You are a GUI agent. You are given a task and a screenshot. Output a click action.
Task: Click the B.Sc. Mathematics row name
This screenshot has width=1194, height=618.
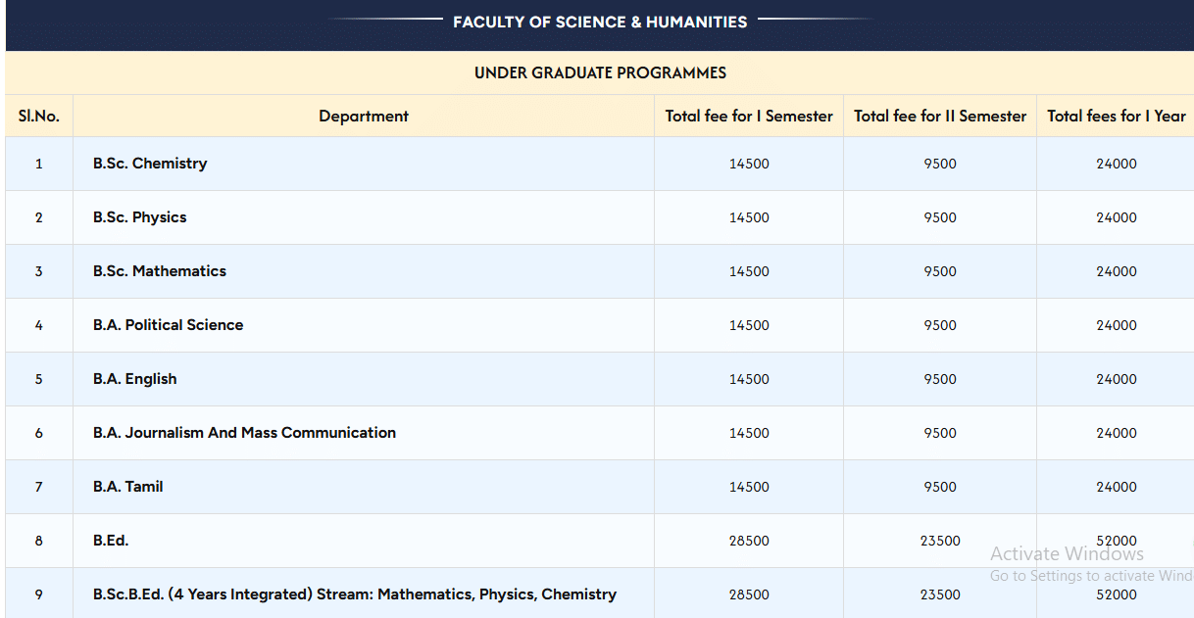160,271
